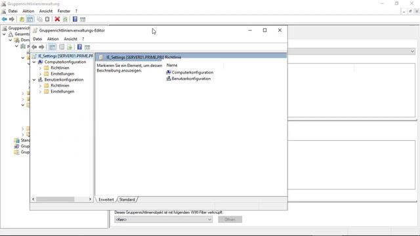Screen dimensions: 420x236
Task: Open Aktion menu in the Editor window
Action: tap(52, 39)
